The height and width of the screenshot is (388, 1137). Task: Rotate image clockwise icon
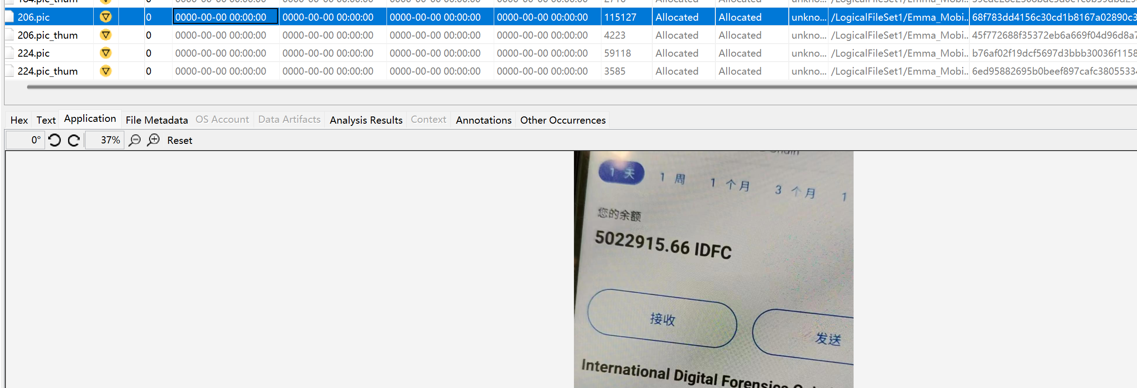[x=74, y=140]
